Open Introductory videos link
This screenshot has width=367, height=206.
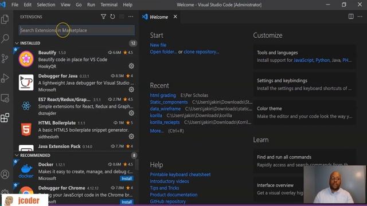[170, 181]
